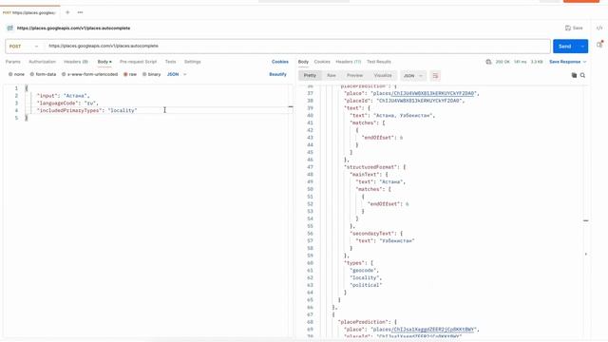Open the Pre-request Script tab
This screenshot has height=342, width=608.
138,62
